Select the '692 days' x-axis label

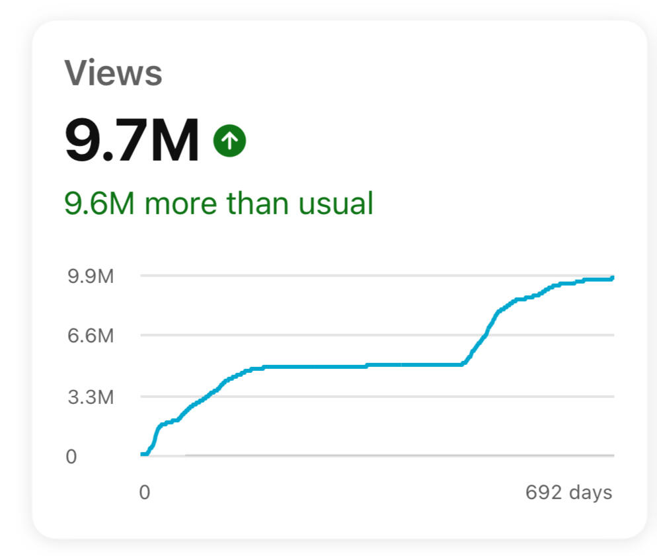tap(568, 493)
